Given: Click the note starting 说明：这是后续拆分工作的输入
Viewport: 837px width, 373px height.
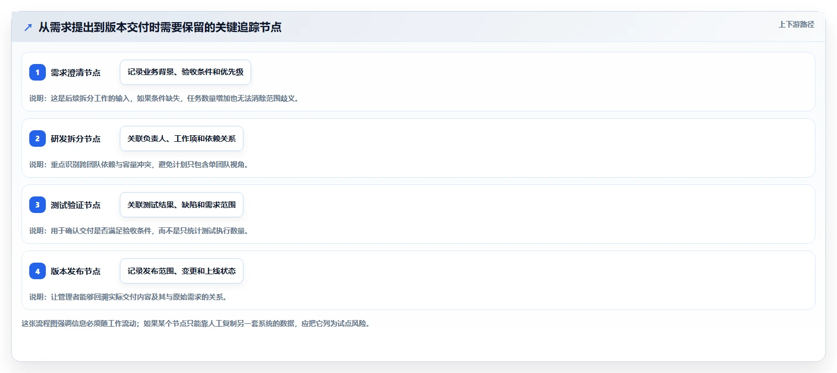Looking at the screenshot, I should coord(164,98).
